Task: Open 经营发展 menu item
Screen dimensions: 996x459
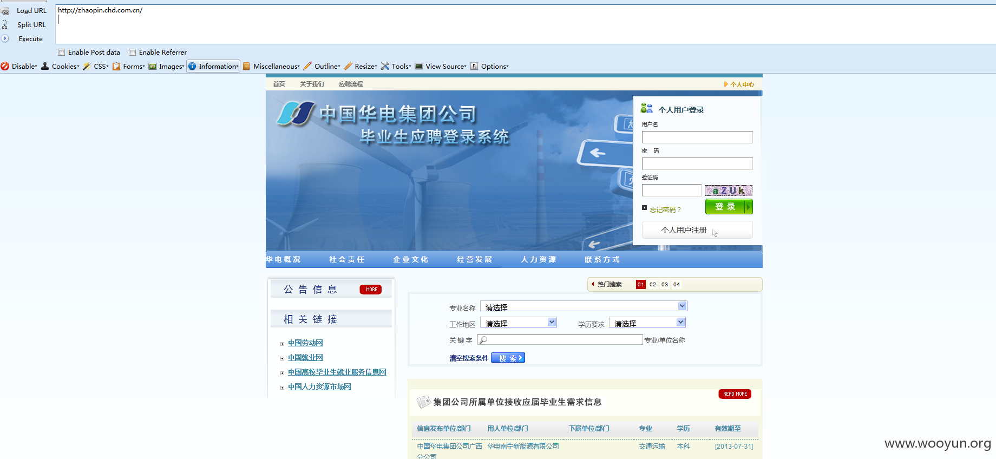Action: coord(475,259)
